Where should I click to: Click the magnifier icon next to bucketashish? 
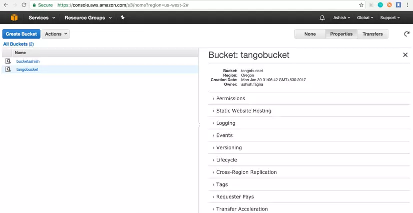[x=8, y=61]
